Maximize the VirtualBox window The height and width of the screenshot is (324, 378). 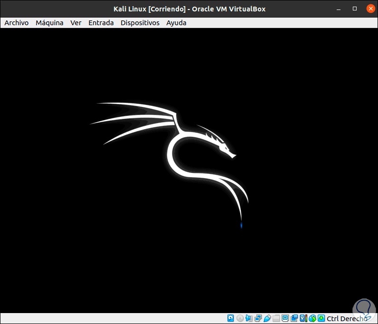click(x=355, y=9)
